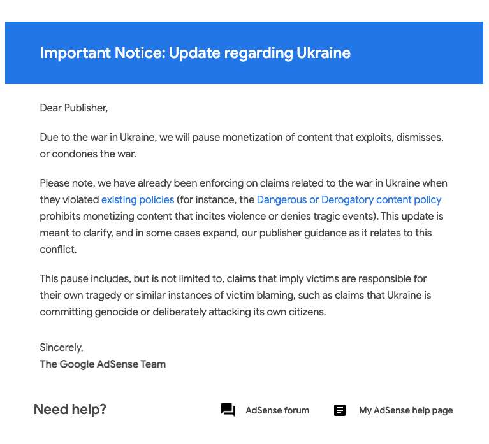
Task: Click the help page document icon
Action: pyautogui.click(x=340, y=410)
